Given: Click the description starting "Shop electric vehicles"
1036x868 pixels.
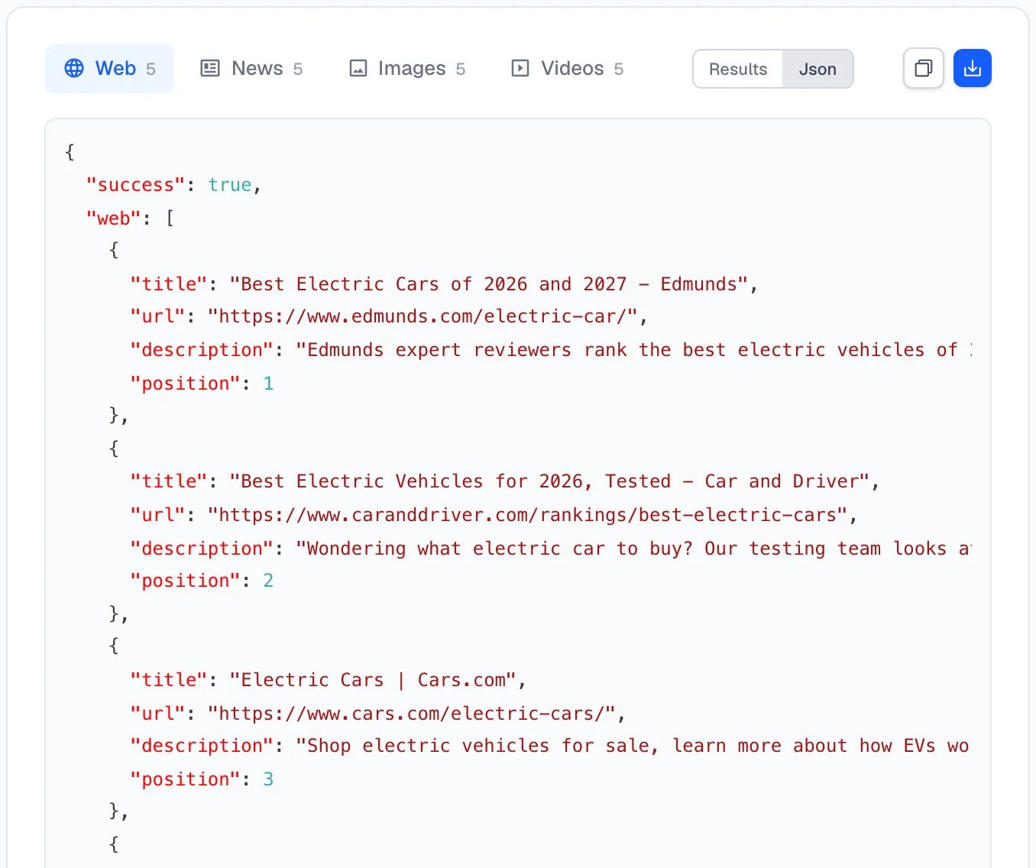Looking at the screenshot, I should click(634, 746).
